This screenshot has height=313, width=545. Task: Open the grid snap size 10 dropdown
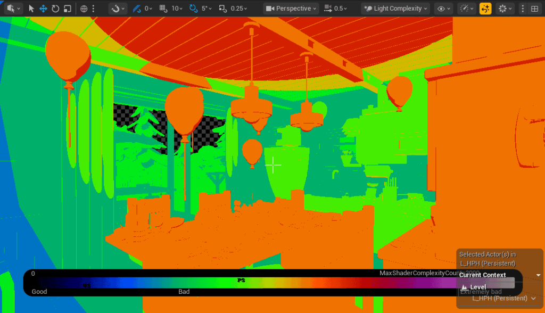177,9
